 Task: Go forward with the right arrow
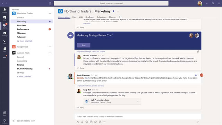[x=7, y=3]
